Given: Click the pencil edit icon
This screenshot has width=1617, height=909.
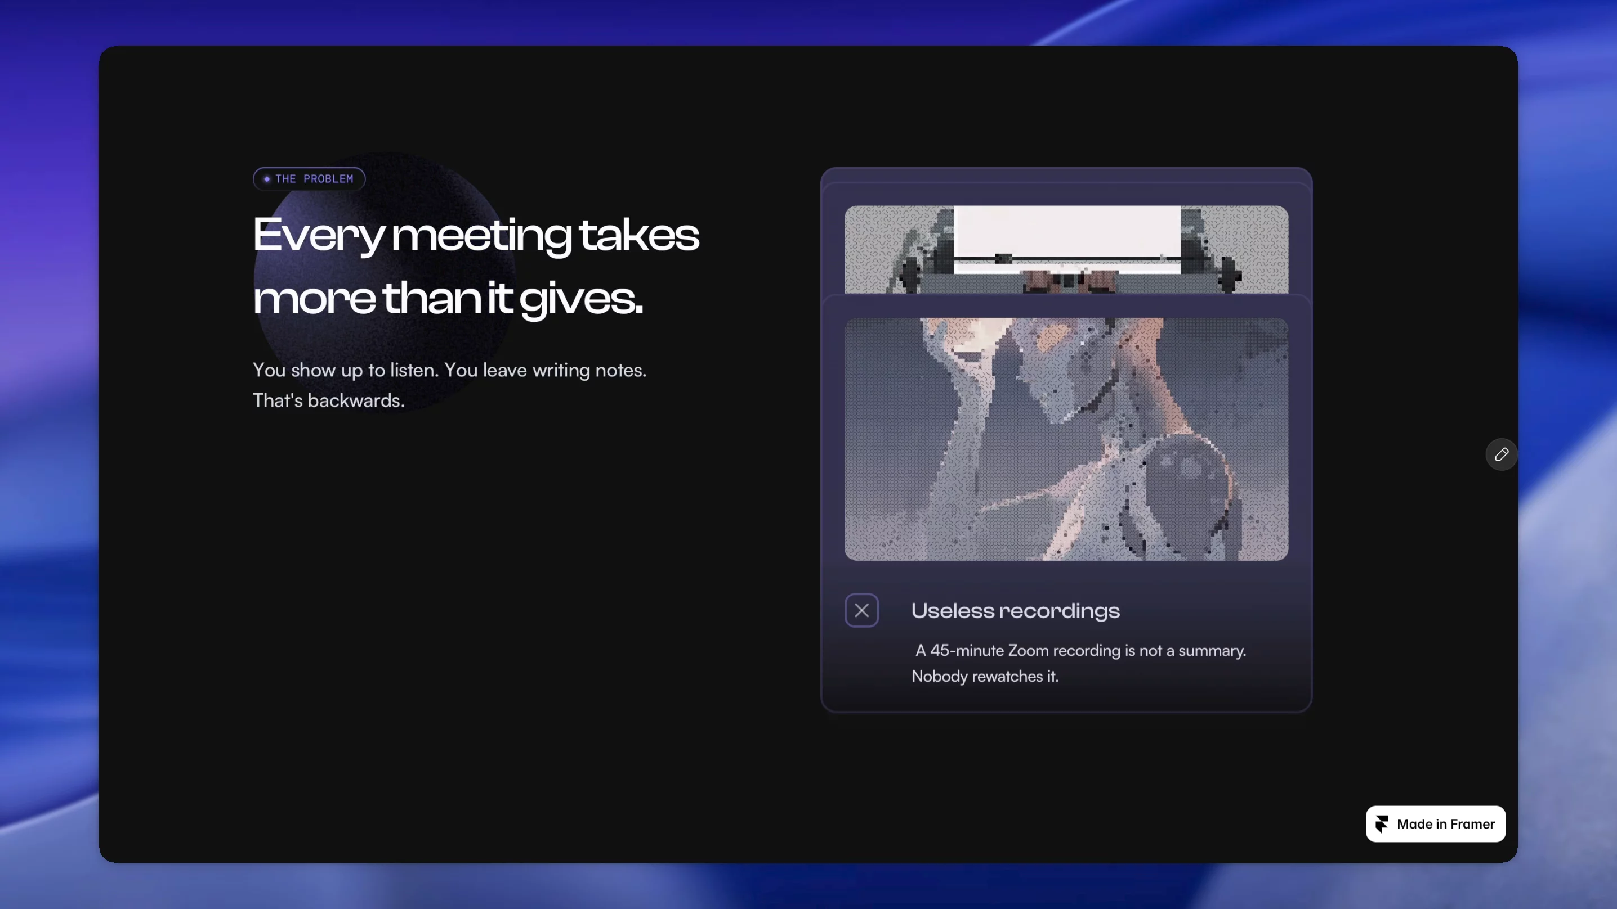Looking at the screenshot, I should pyautogui.click(x=1501, y=454).
